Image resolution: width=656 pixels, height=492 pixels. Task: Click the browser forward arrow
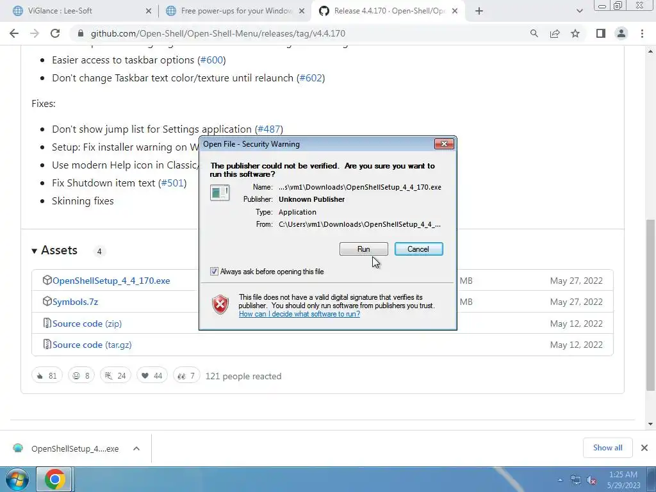point(35,33)
